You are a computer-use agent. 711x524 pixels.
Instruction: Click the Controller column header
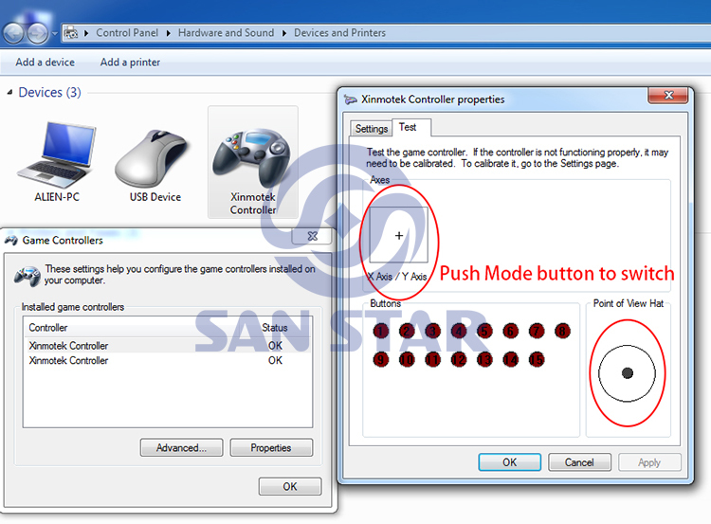pyautogui.click(x=48, y=327)
